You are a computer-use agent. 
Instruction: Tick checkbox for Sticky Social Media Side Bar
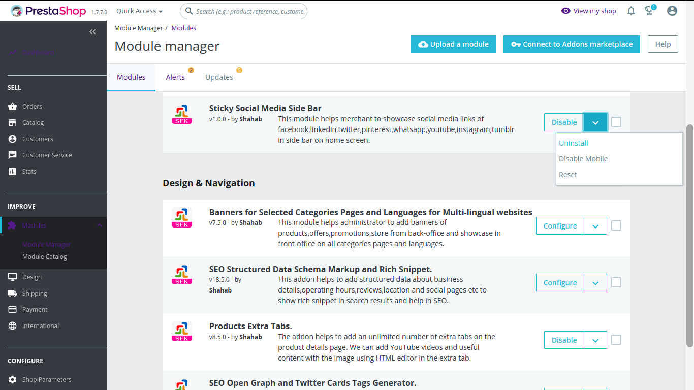[616, 122]
